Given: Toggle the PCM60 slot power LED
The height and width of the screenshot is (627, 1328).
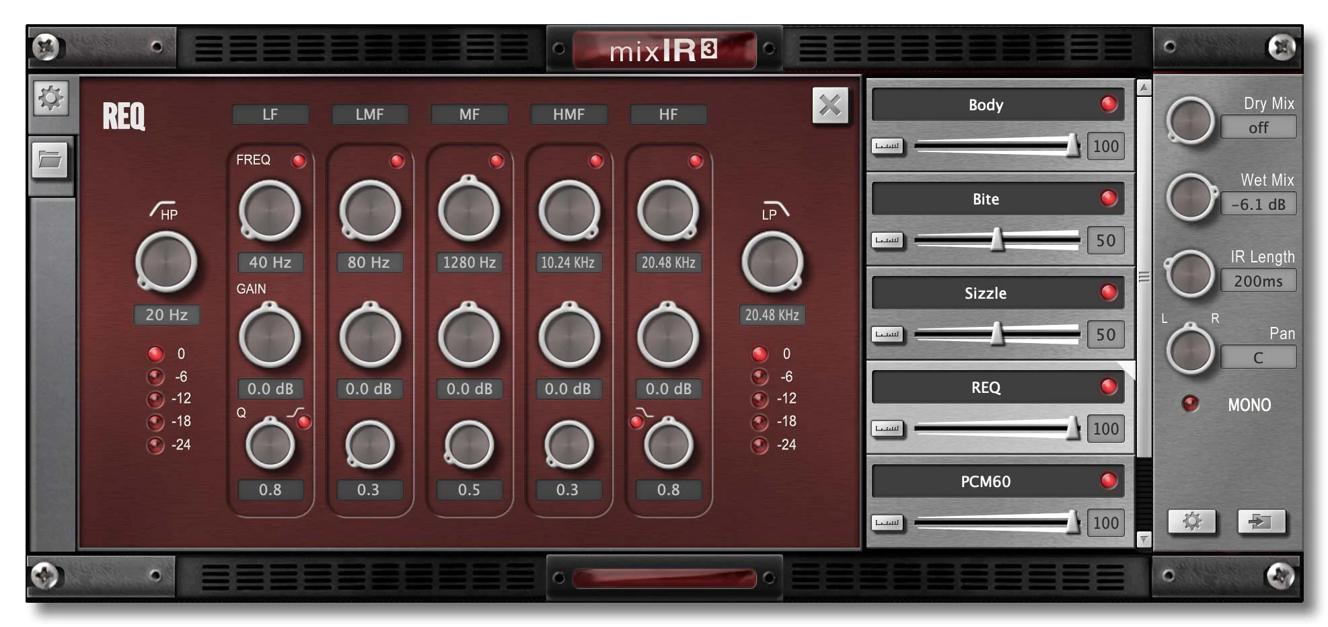Looking at the screenshot, I should pyautogui.click(x=1109, y=481).
